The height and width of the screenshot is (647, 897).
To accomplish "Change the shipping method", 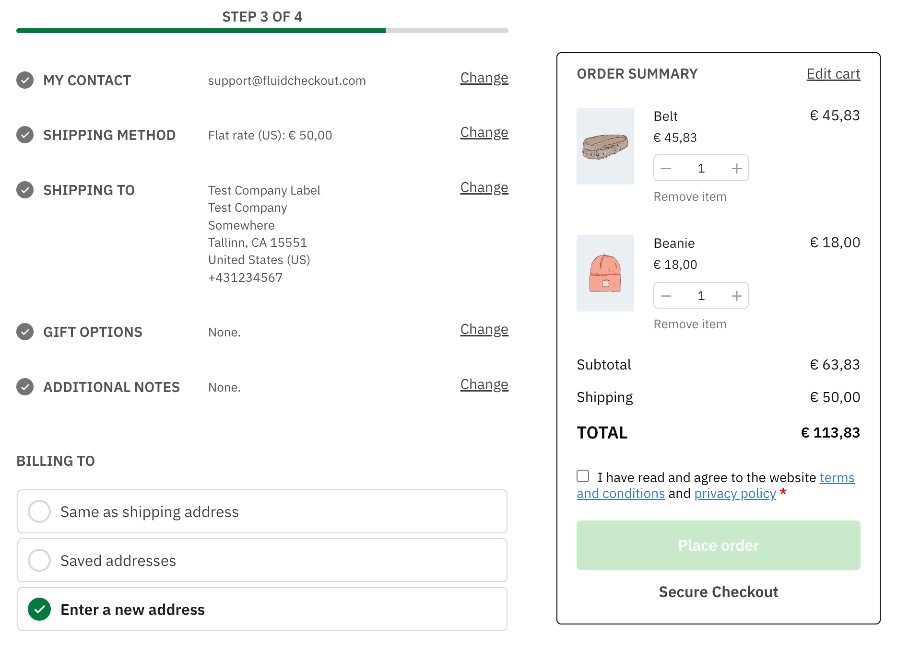I will point(484,132).
